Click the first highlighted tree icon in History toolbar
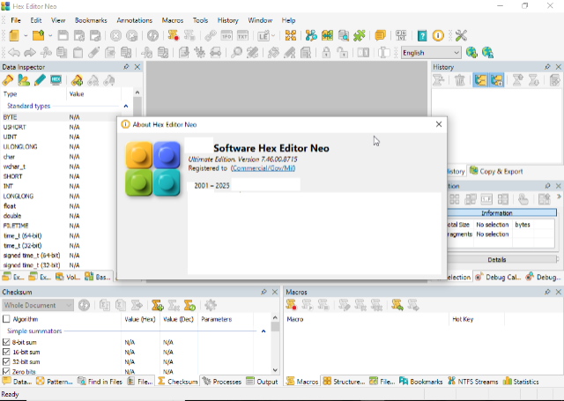Image resolution: width=564 pixels, height=401 pixels. (480, 80)
